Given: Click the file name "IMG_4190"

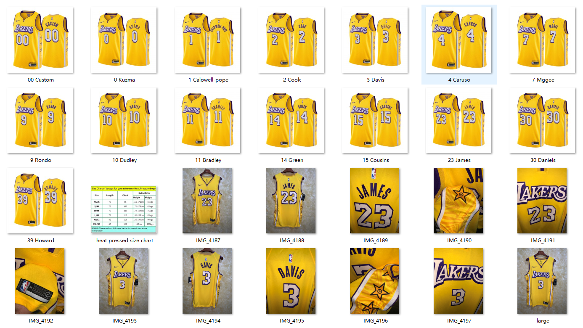Looking at the screenshot, I should pos(459,241).
